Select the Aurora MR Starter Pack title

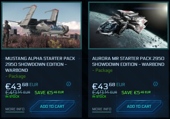pos(128,62)
